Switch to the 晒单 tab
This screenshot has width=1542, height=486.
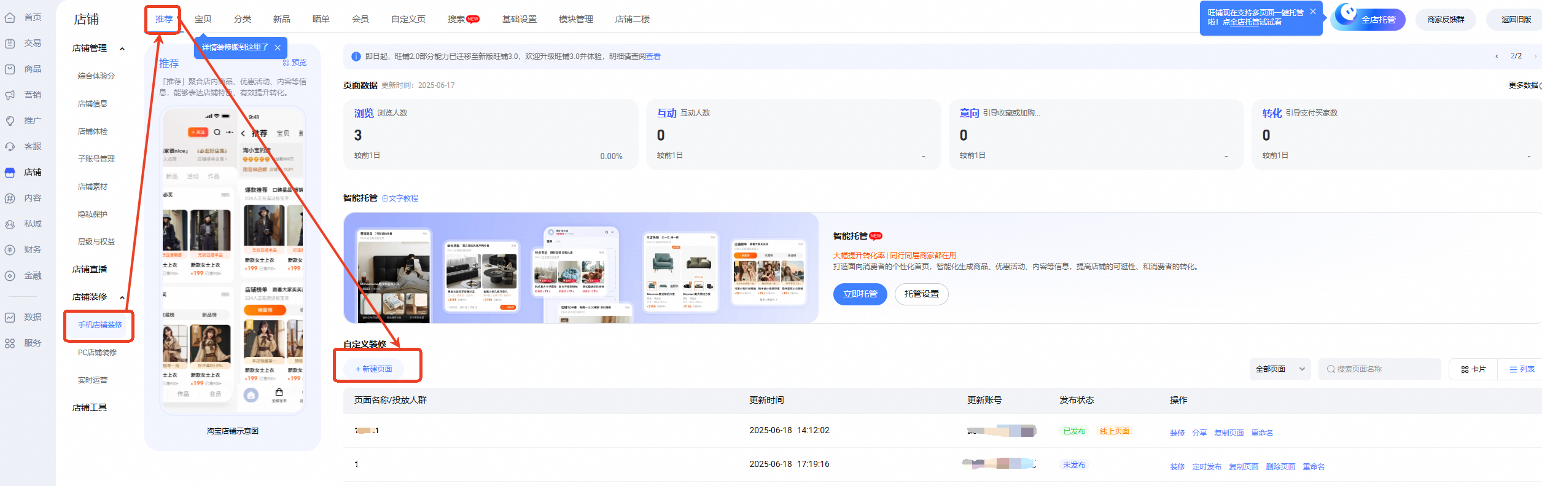[x=321, y=19]
